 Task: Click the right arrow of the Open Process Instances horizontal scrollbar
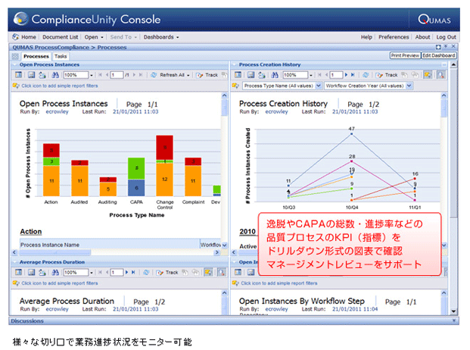[217, 252]
